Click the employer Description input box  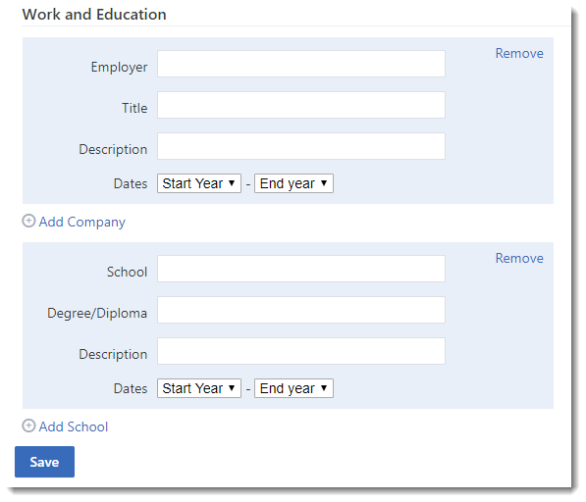[301, 146]
